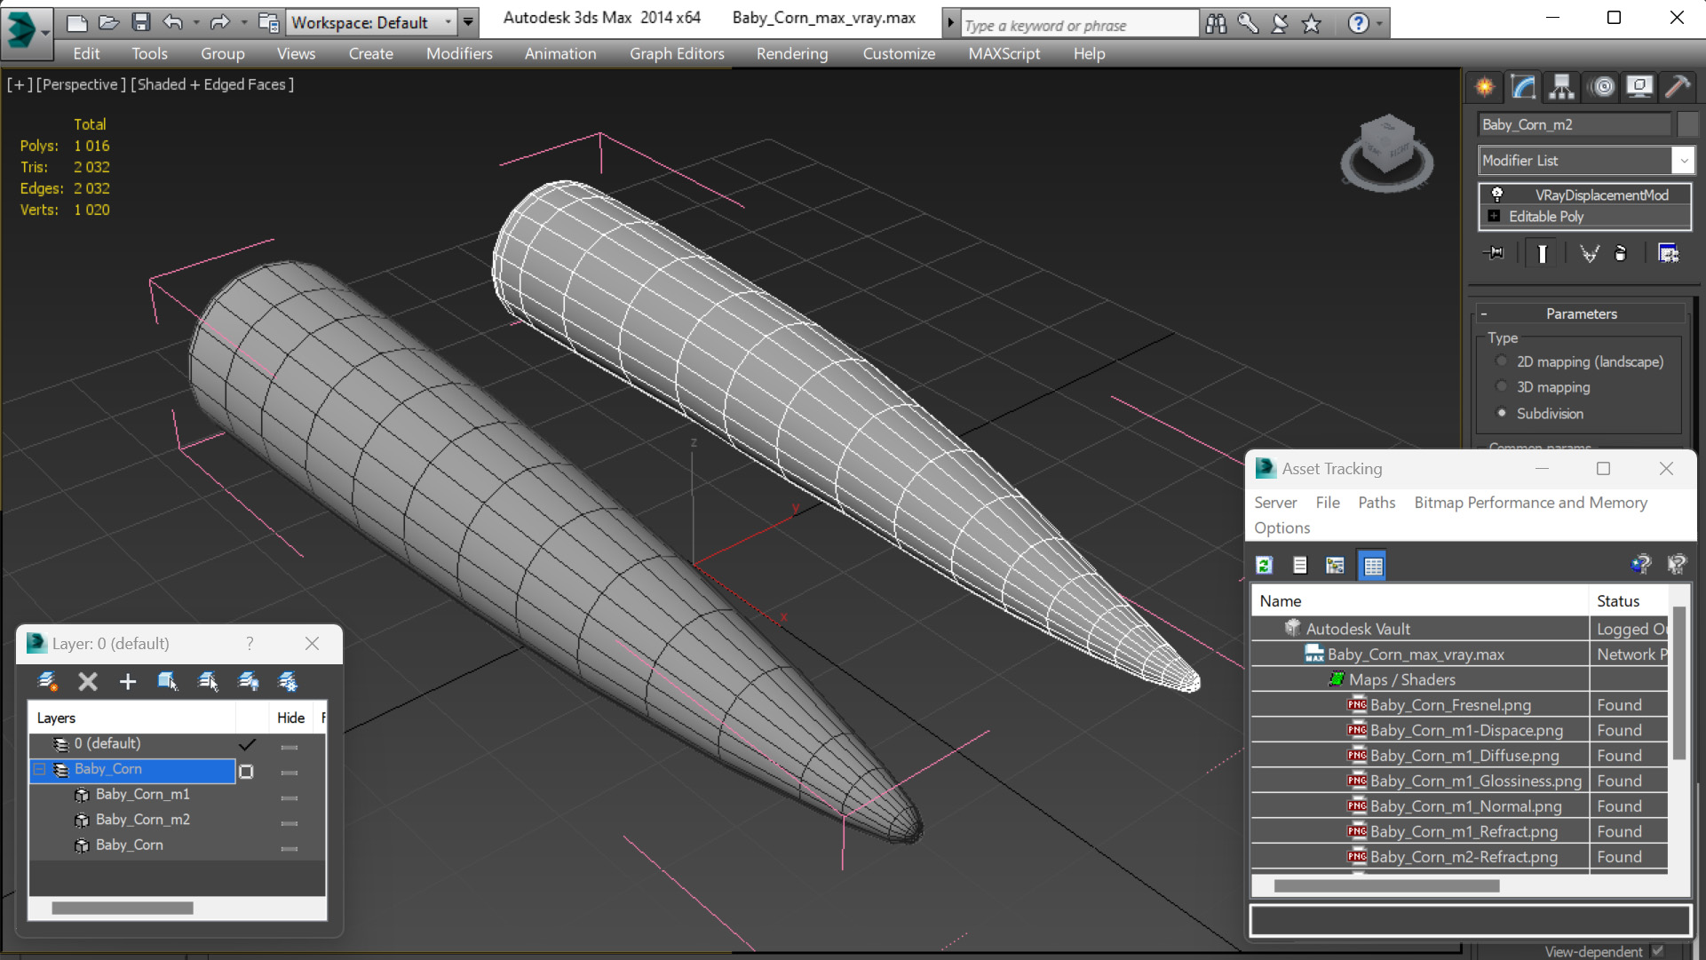
Task: Open the Modifier List dropdown
Action: [1585, 161]
